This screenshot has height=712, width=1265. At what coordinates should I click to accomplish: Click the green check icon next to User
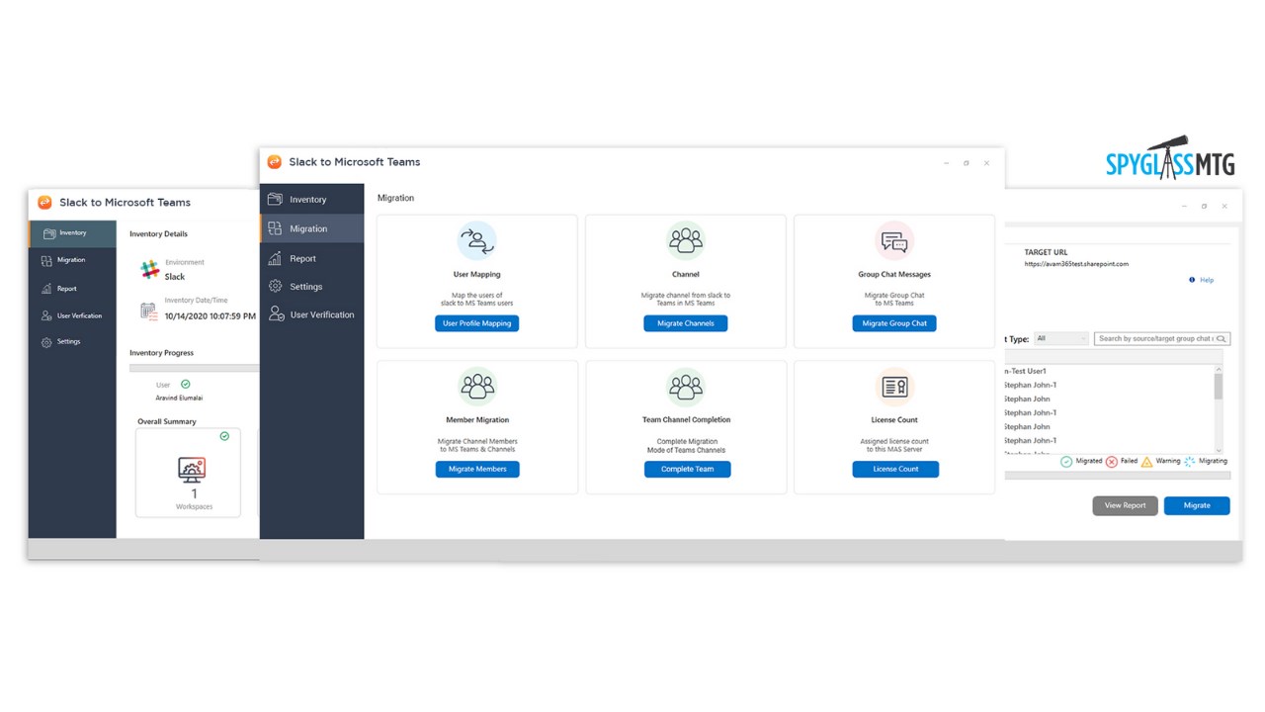[186, 384]
